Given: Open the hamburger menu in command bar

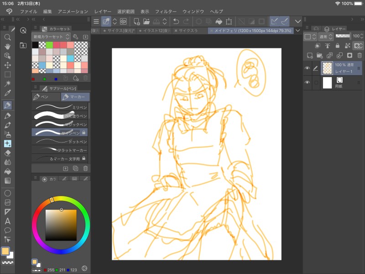Looking at the screenshot, I should pyautogui.click(x=96, y=21).
